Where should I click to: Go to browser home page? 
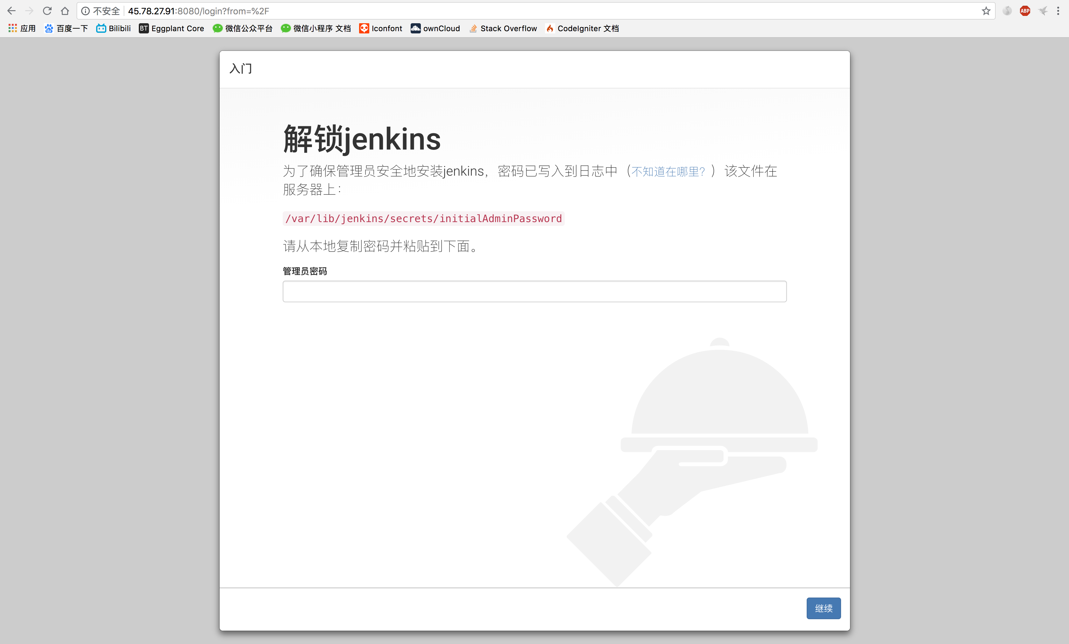65,11
